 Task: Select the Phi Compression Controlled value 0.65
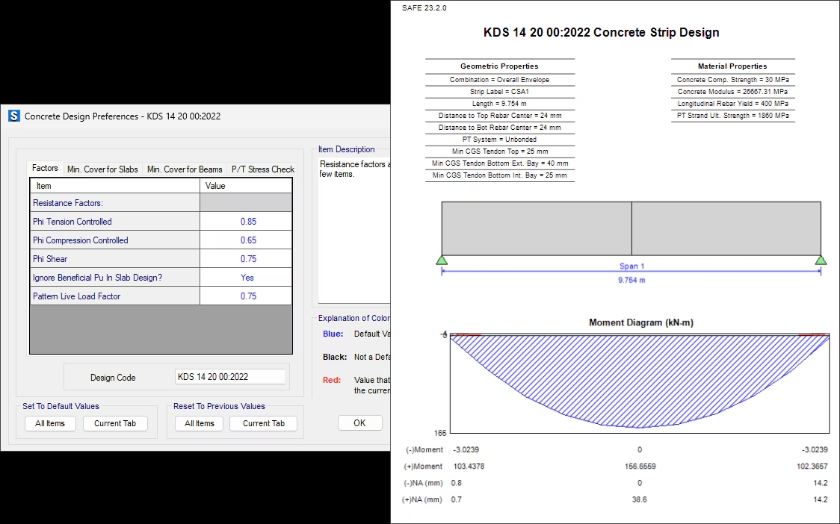247,240
